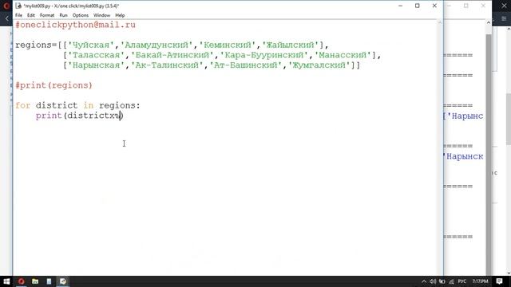511x287 pixels.
Task: Close the mylist009.py editor window
Action: point(434,6)
